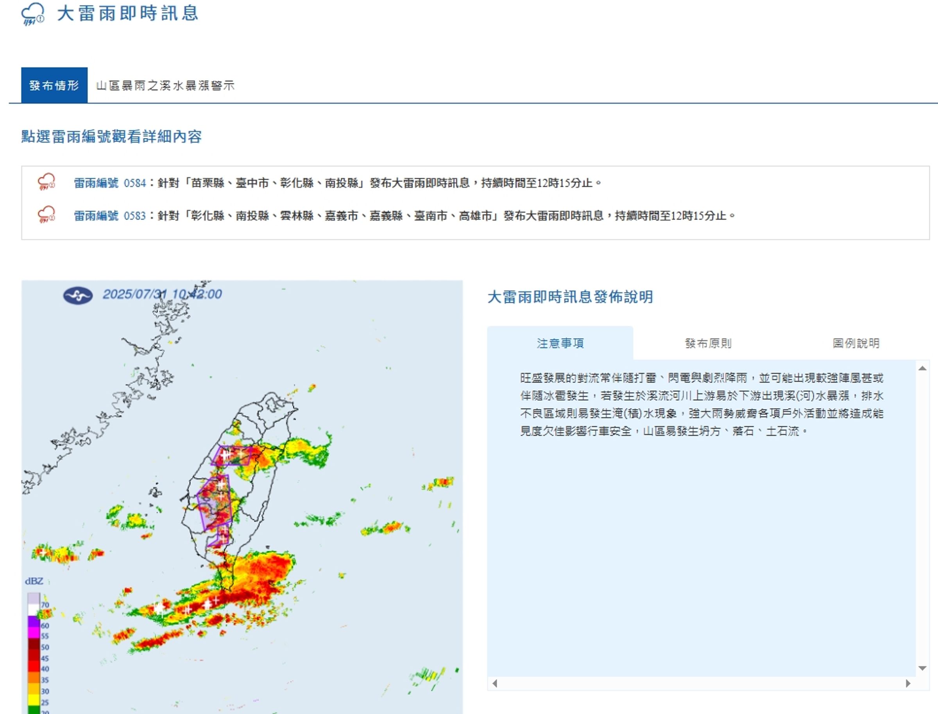Click the radar map timestamp 2025/07/31 10:42:00
The width and height of the screenshot is (938, 714).
162,294
